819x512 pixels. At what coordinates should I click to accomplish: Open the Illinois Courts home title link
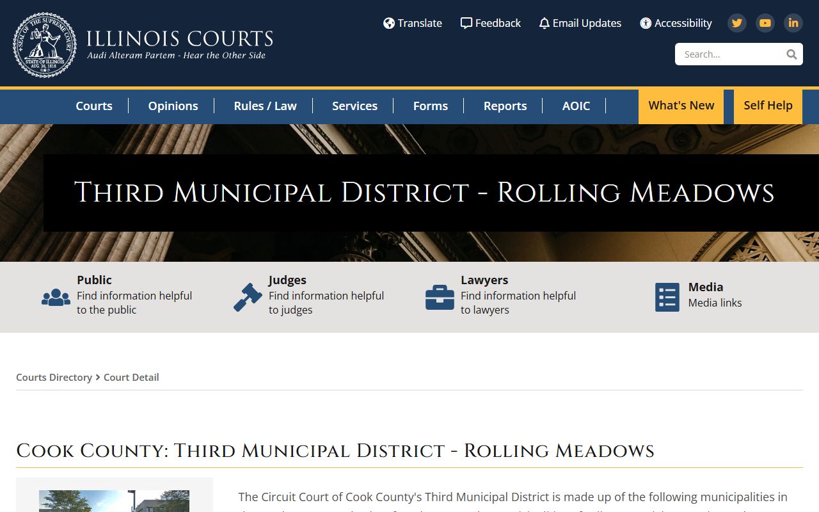pos(180,38)
